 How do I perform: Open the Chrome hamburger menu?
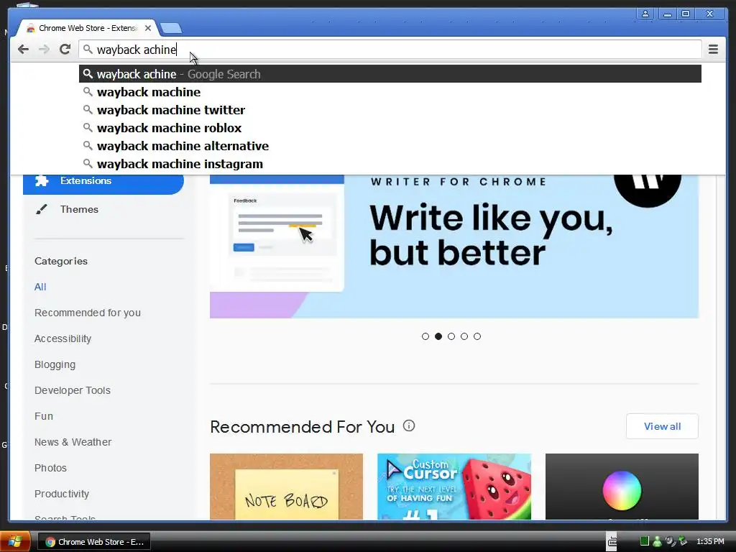[x=713, y=49]
